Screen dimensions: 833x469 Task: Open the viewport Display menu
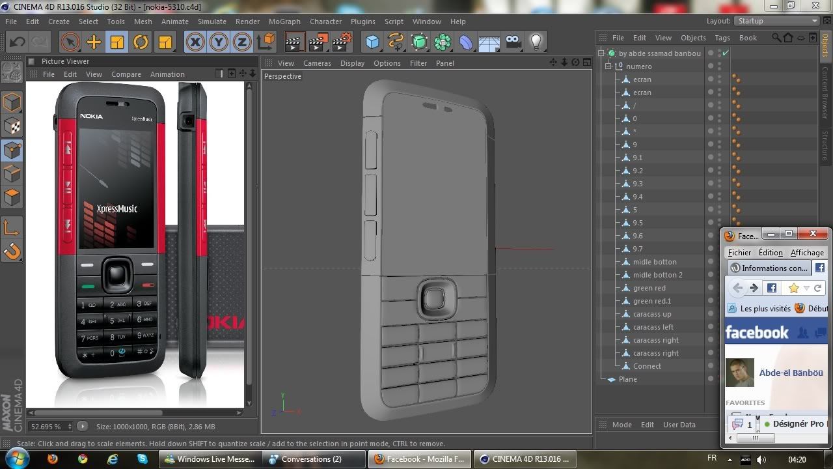point(352,63)
